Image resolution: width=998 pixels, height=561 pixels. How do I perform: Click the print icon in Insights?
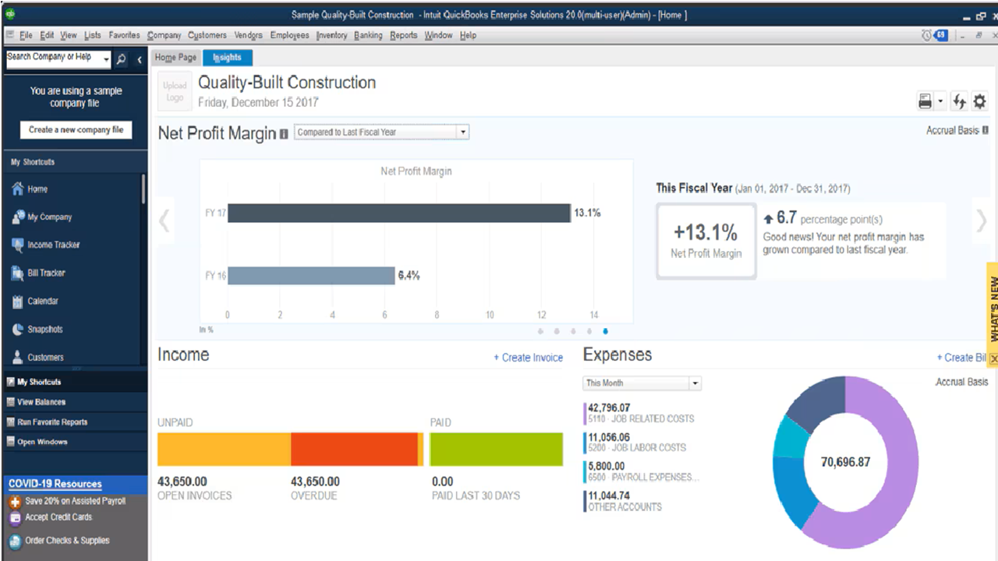point(925,101)
